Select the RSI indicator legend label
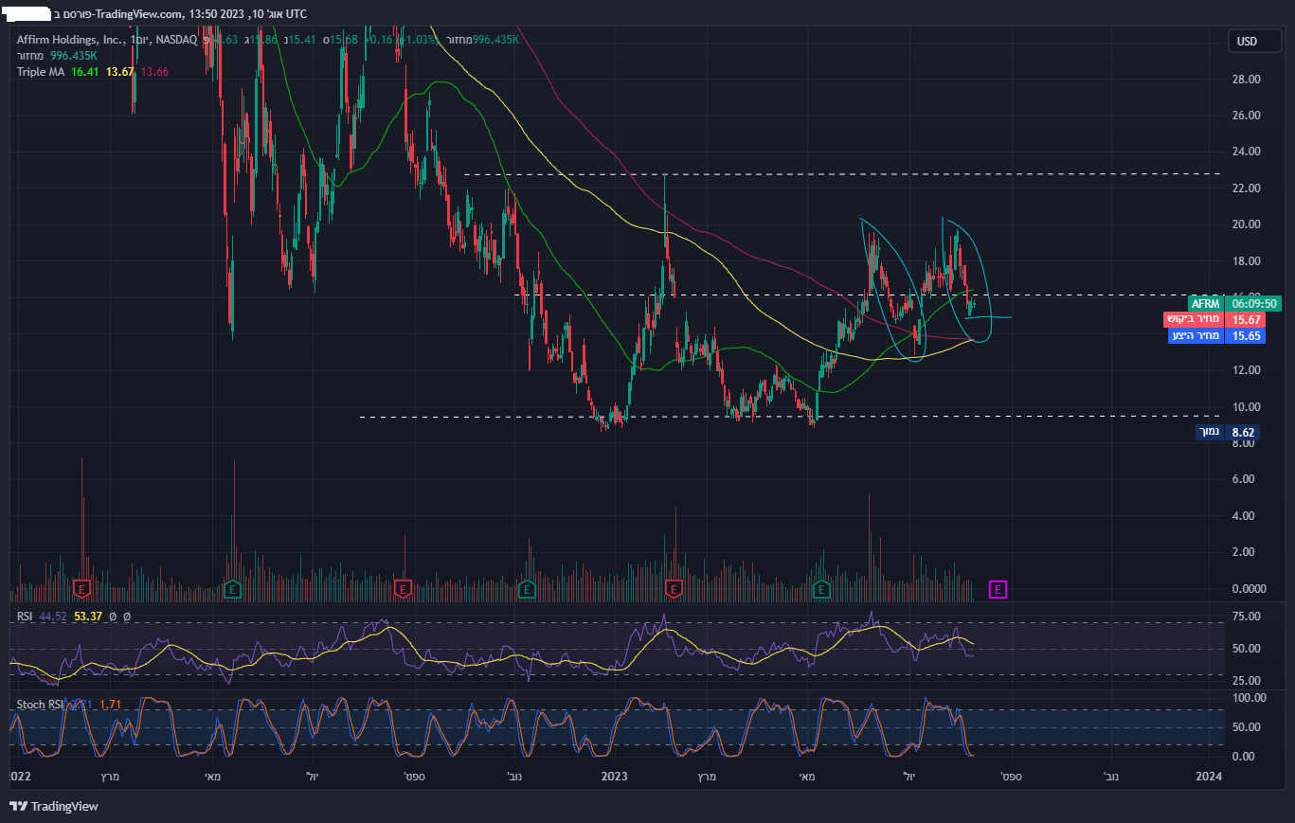 [x=26, y=617]
